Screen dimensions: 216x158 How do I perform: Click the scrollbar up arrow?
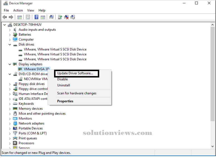pyautogui.click(x=212, y=25)
